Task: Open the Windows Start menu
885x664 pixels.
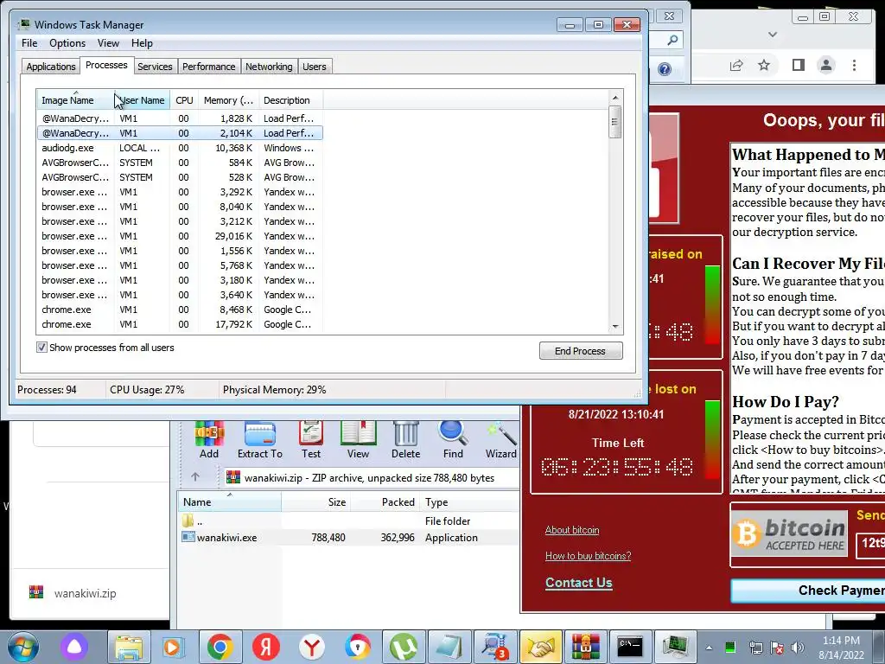Action: pos(22,647)
